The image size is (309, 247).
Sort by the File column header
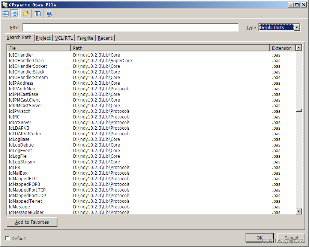tap(39, 48)
